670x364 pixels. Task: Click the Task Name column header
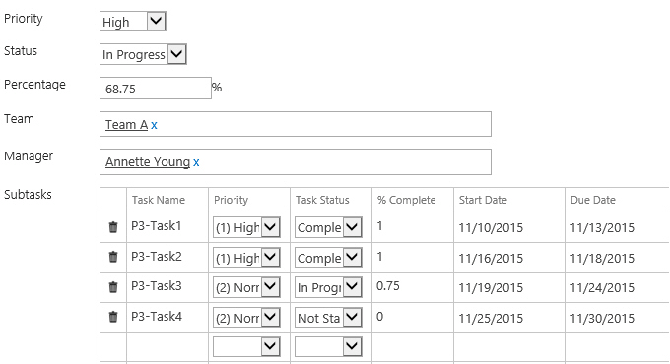tap(159, 200)
